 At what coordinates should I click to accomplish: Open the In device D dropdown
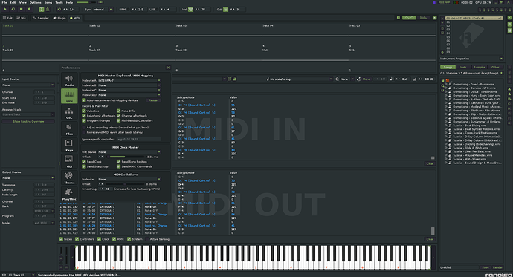(x=129, y=95)
